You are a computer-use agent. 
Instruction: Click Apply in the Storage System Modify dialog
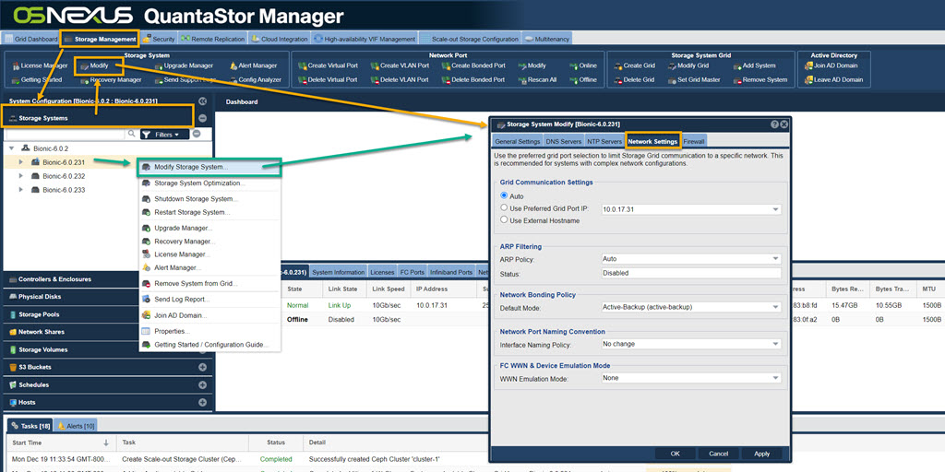click(x=761, y=454)
